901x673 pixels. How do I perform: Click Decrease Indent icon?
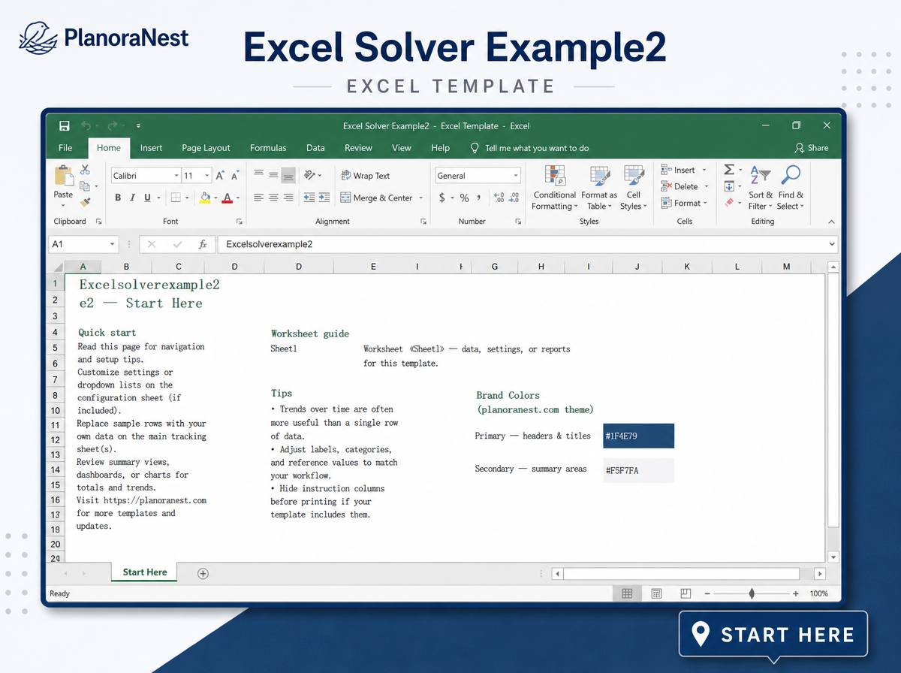(x=309, y=198)
